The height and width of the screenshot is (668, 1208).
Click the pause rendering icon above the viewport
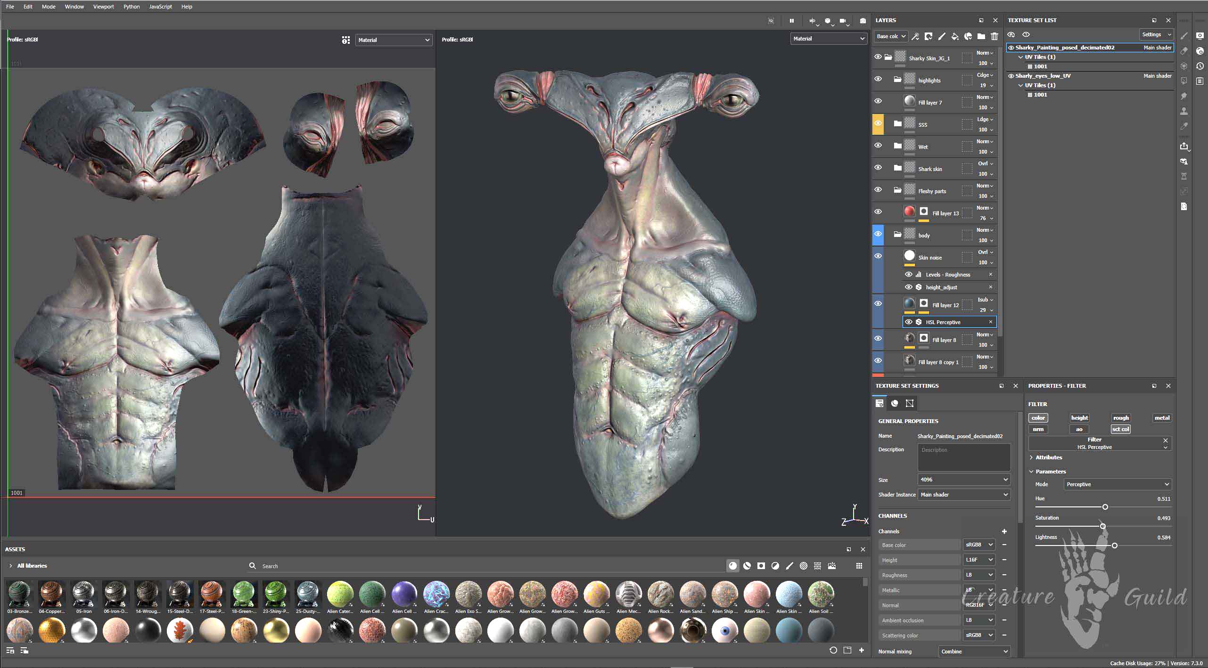[x=792, y=21]
